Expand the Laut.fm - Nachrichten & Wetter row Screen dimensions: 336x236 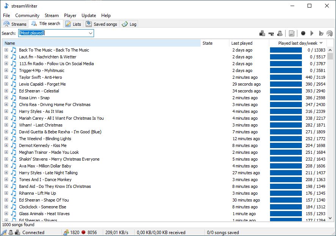[x=6, y=57]
